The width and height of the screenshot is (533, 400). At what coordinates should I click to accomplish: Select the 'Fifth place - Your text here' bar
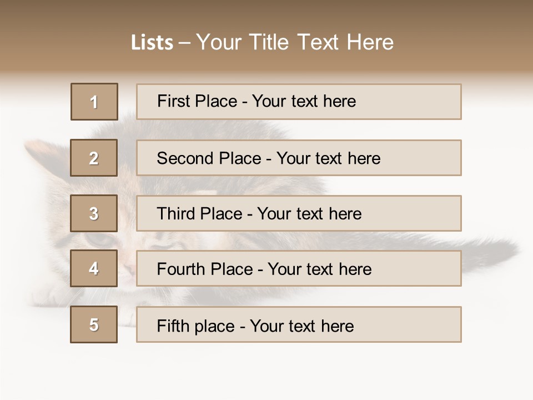(x=299, y=324)
